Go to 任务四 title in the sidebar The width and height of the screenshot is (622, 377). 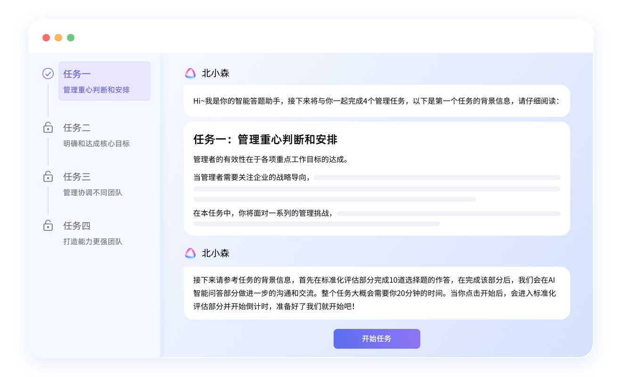[x=77, y=226]
